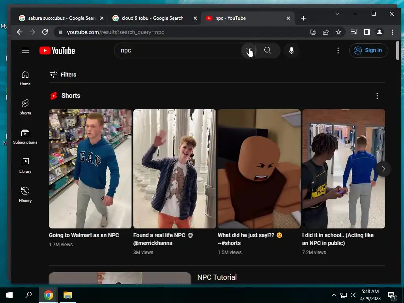404x303 pixels.
Task: Open Subscriptions in sidebar
Action: coord(25,137)
